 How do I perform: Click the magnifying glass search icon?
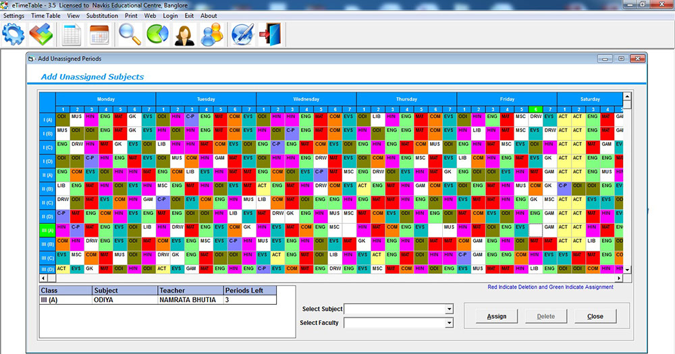point(130,34)
